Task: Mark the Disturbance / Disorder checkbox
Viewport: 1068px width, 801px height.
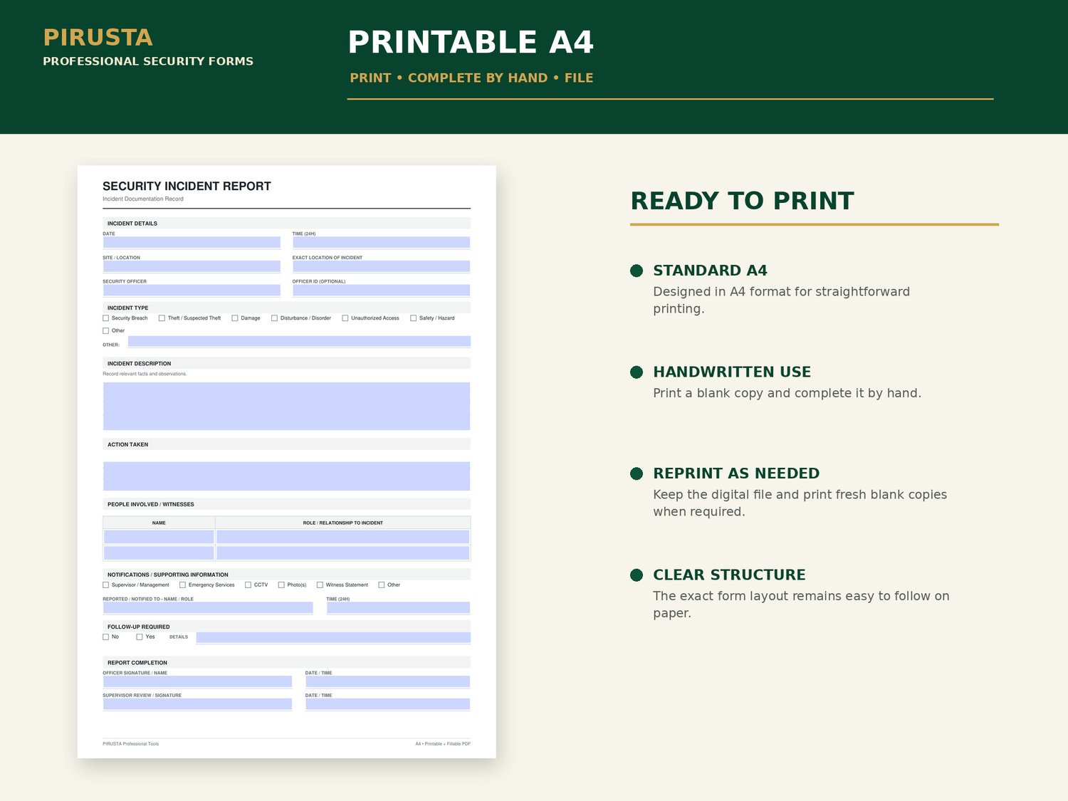Action: click(275, 318)
